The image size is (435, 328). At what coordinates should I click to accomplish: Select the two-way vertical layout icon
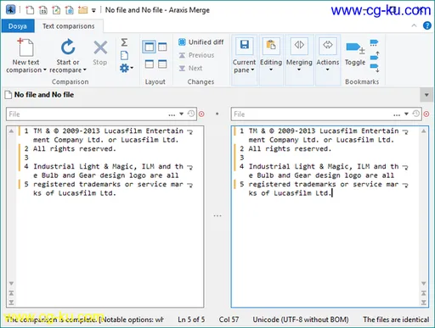point(149,47)
